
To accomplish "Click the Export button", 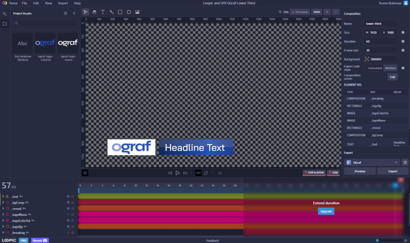I will 393,171.
